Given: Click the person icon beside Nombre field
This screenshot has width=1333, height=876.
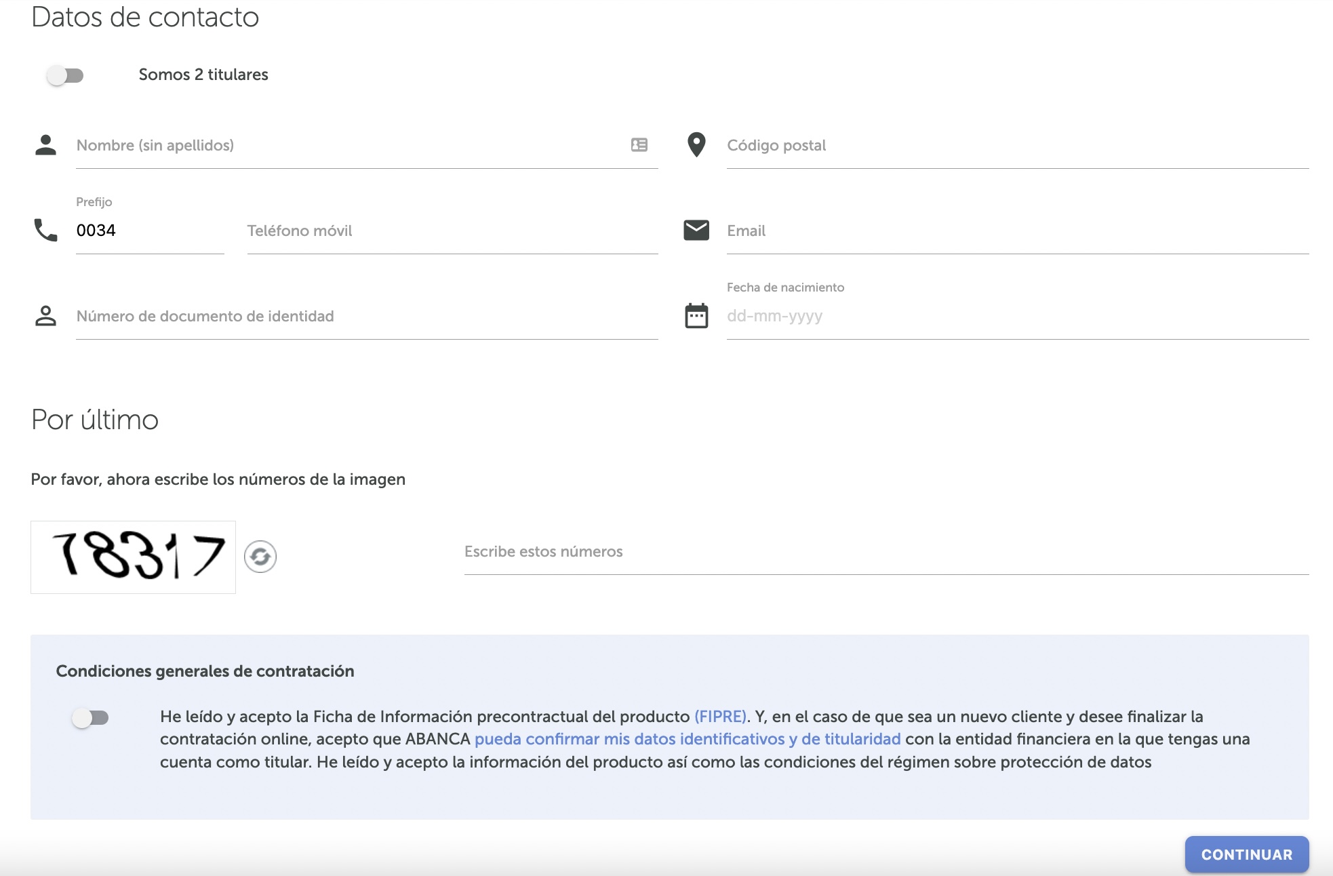Looking at the screenshot, I should tap(45, 144).
